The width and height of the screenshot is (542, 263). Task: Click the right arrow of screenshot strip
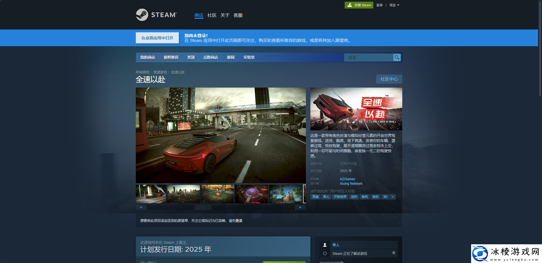click(300, 207)
